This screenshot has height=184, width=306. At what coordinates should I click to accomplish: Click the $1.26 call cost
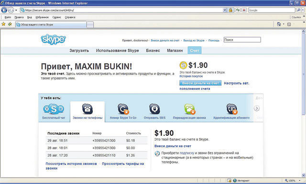(131, 155)
